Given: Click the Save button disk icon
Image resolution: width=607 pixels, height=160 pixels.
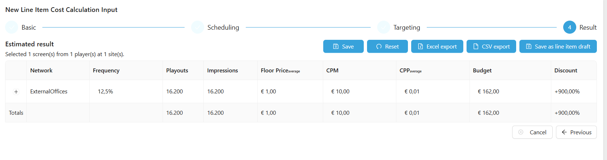Looking at the screenshot, I should [336, 46].
